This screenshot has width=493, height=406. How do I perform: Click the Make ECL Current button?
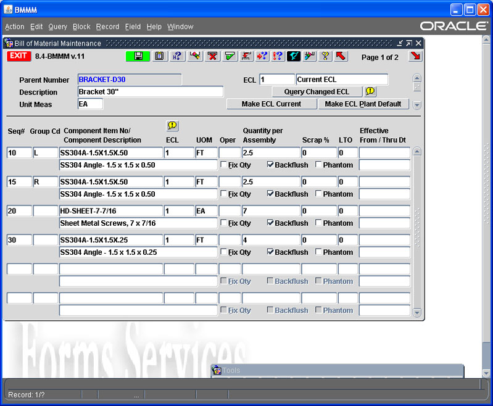click(x=271, y=104)
